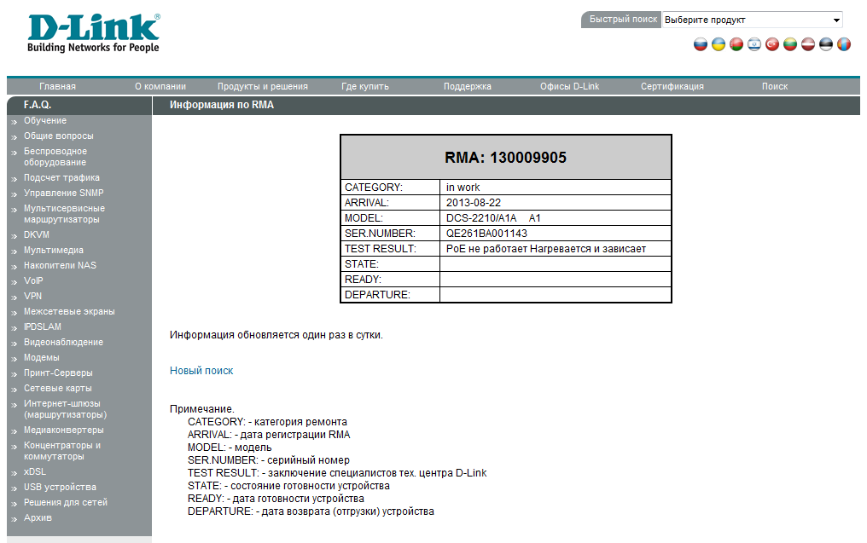The height and width of the screenshot is (543, 867).
Task: Open 'Решения для сетей' sidebar link
Action: (65, 503)
